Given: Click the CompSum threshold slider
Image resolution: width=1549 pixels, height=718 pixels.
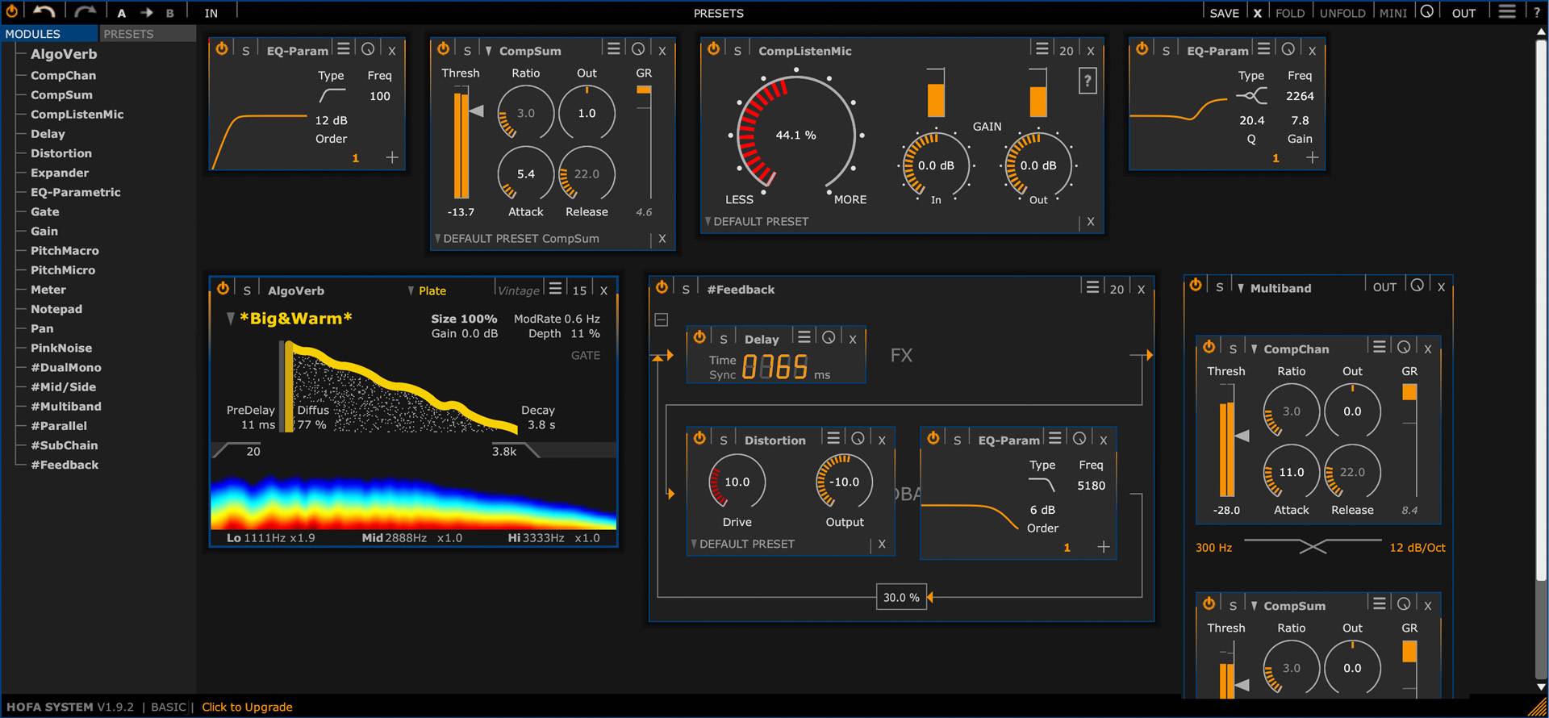Looking at the screenshot, I should coord(461,145).
